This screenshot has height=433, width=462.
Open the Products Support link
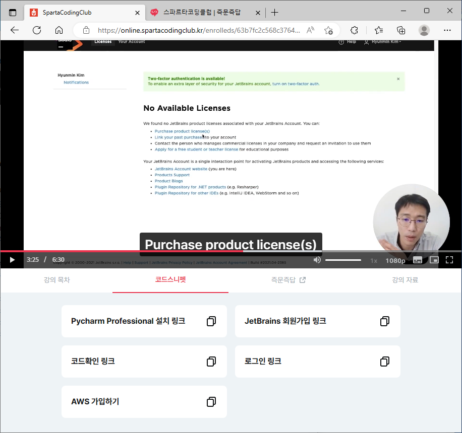tap(172, 175)
